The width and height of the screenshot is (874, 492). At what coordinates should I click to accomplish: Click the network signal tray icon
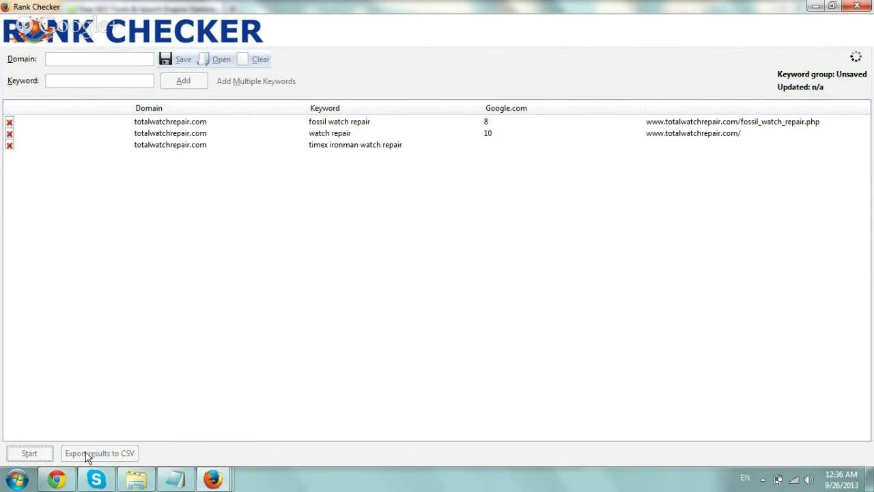coord(793,479)
